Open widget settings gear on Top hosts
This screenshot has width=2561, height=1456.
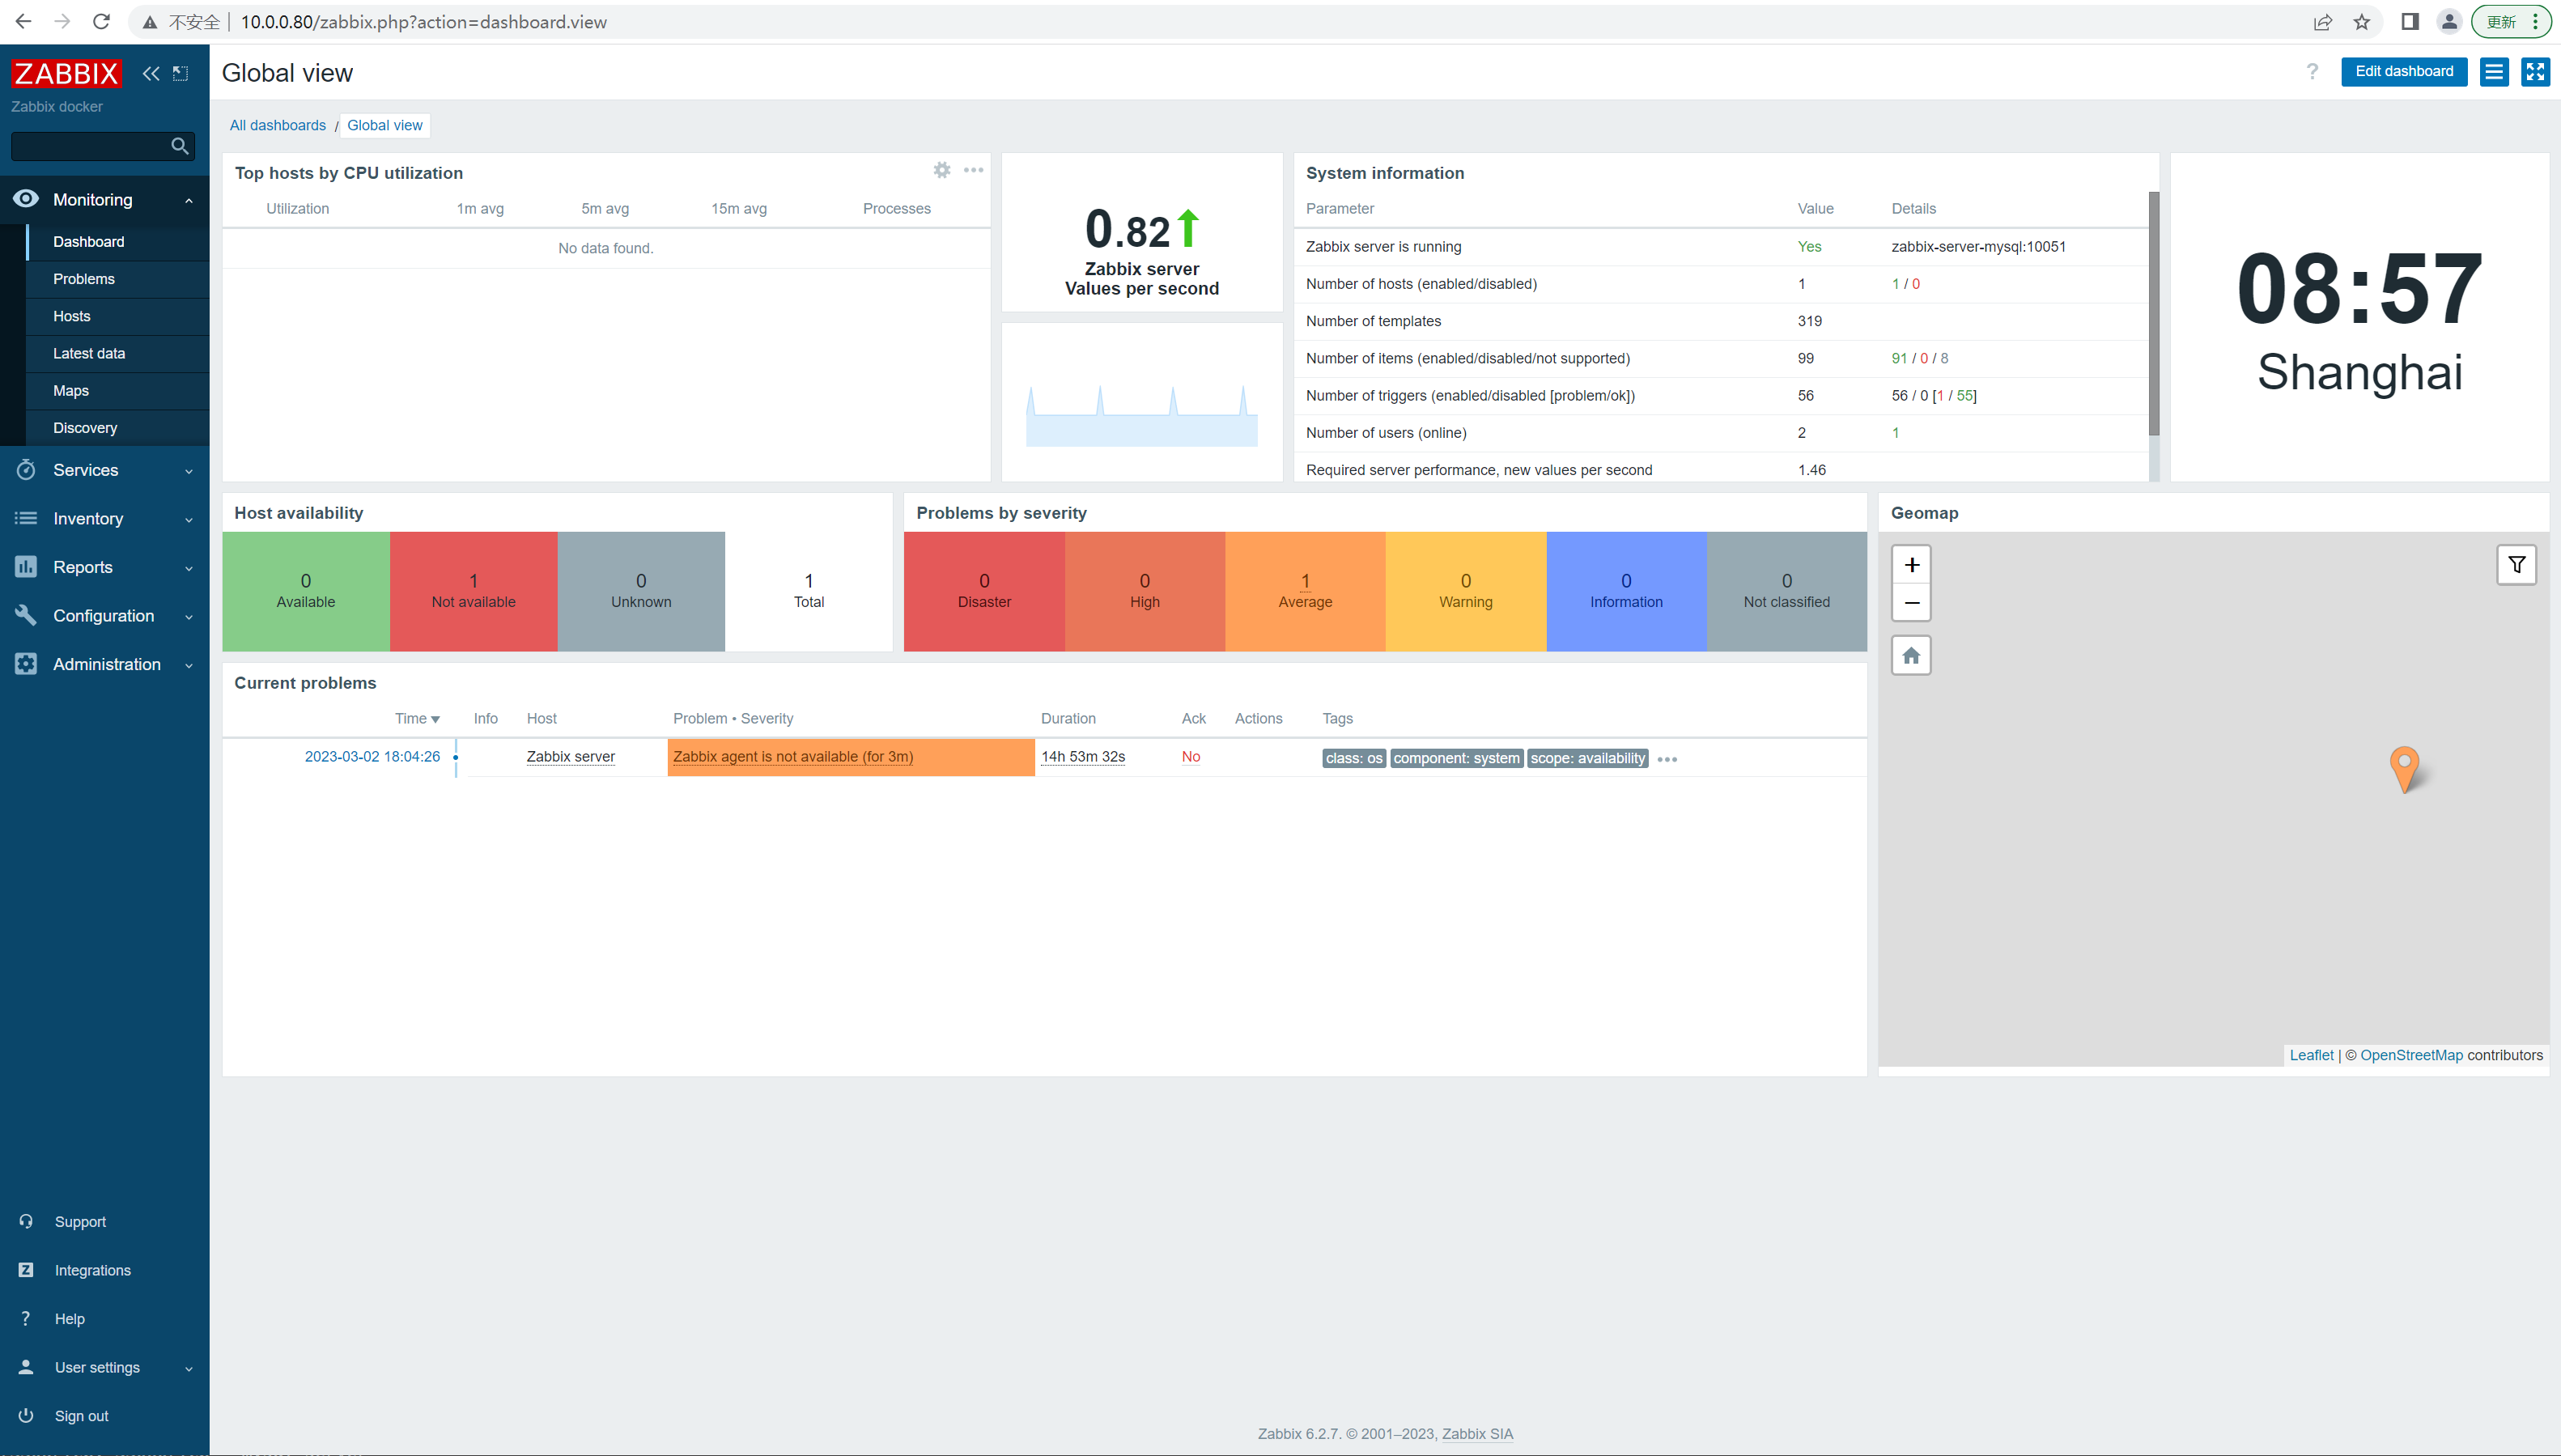[942, 170]
